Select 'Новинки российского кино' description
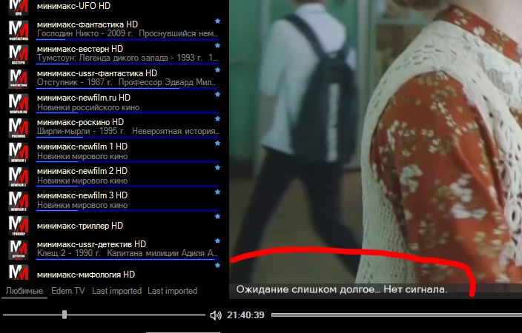 [88, 107]
